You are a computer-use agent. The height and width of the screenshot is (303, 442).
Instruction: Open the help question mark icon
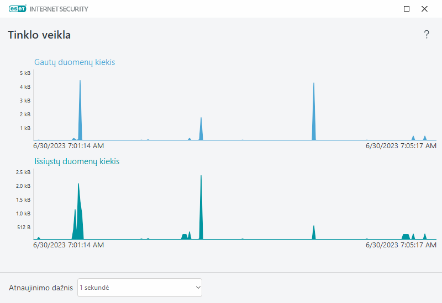(x=427, y=35)
